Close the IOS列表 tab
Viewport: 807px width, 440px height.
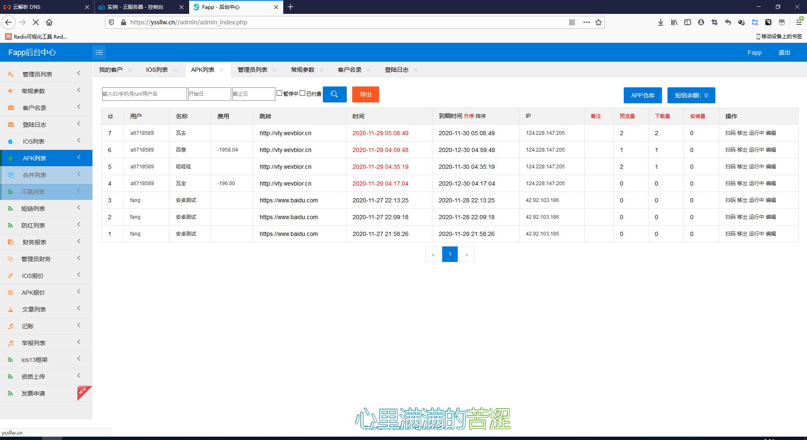click(x=175, y=70)
